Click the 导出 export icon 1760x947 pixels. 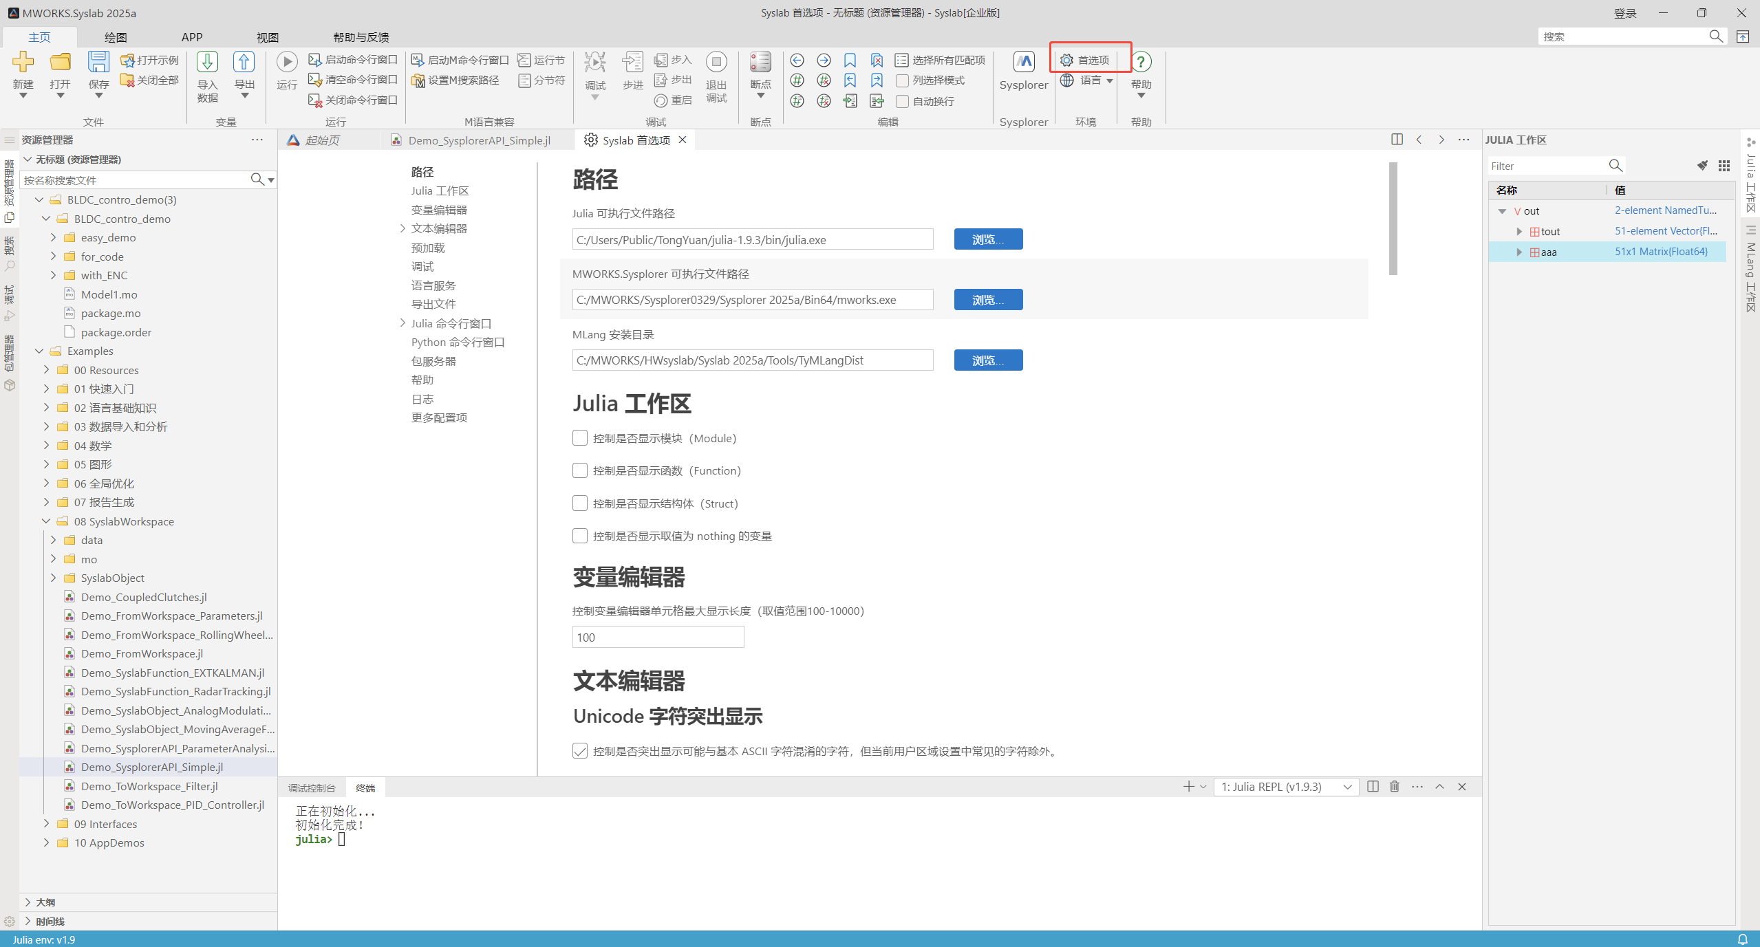pos(244,62)
